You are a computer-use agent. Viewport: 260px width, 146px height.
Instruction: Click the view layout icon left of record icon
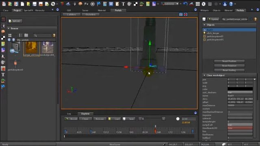pyautogui.click(x=181, y=15)
